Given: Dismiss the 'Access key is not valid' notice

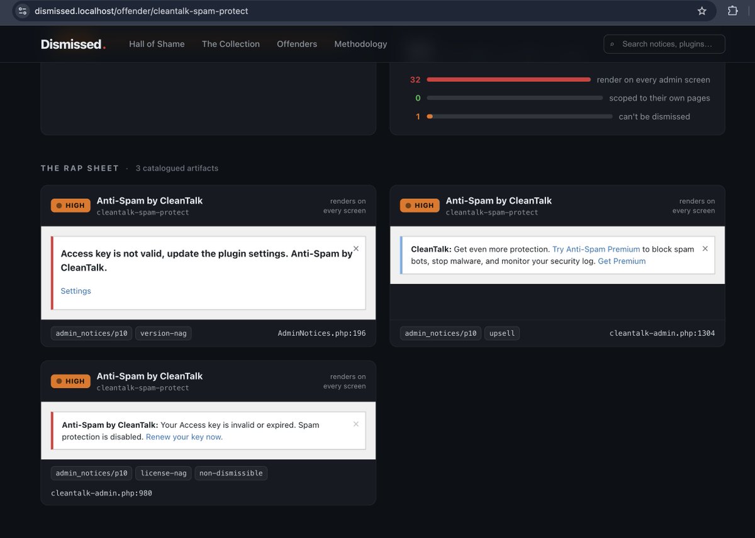Looking at the screenshot, I should [356, 249].
